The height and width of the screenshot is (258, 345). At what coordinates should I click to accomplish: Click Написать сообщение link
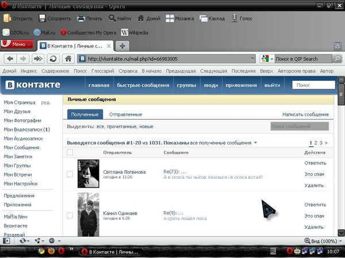pos(306,115)
